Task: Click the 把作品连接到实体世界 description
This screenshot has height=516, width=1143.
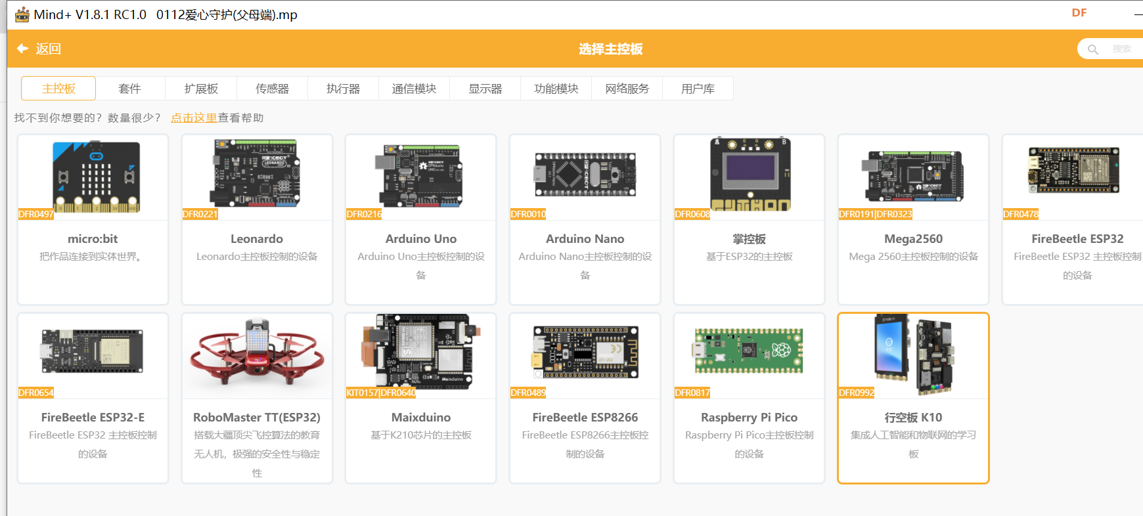Action: pyautogui.click(x=91, y=257)
